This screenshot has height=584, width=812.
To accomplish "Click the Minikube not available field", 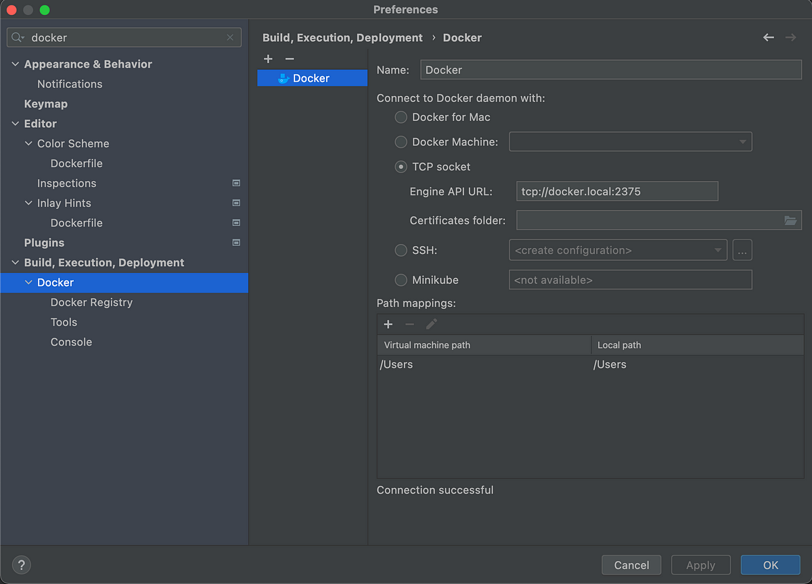I will pyautogui.click(x=631, y=280).
